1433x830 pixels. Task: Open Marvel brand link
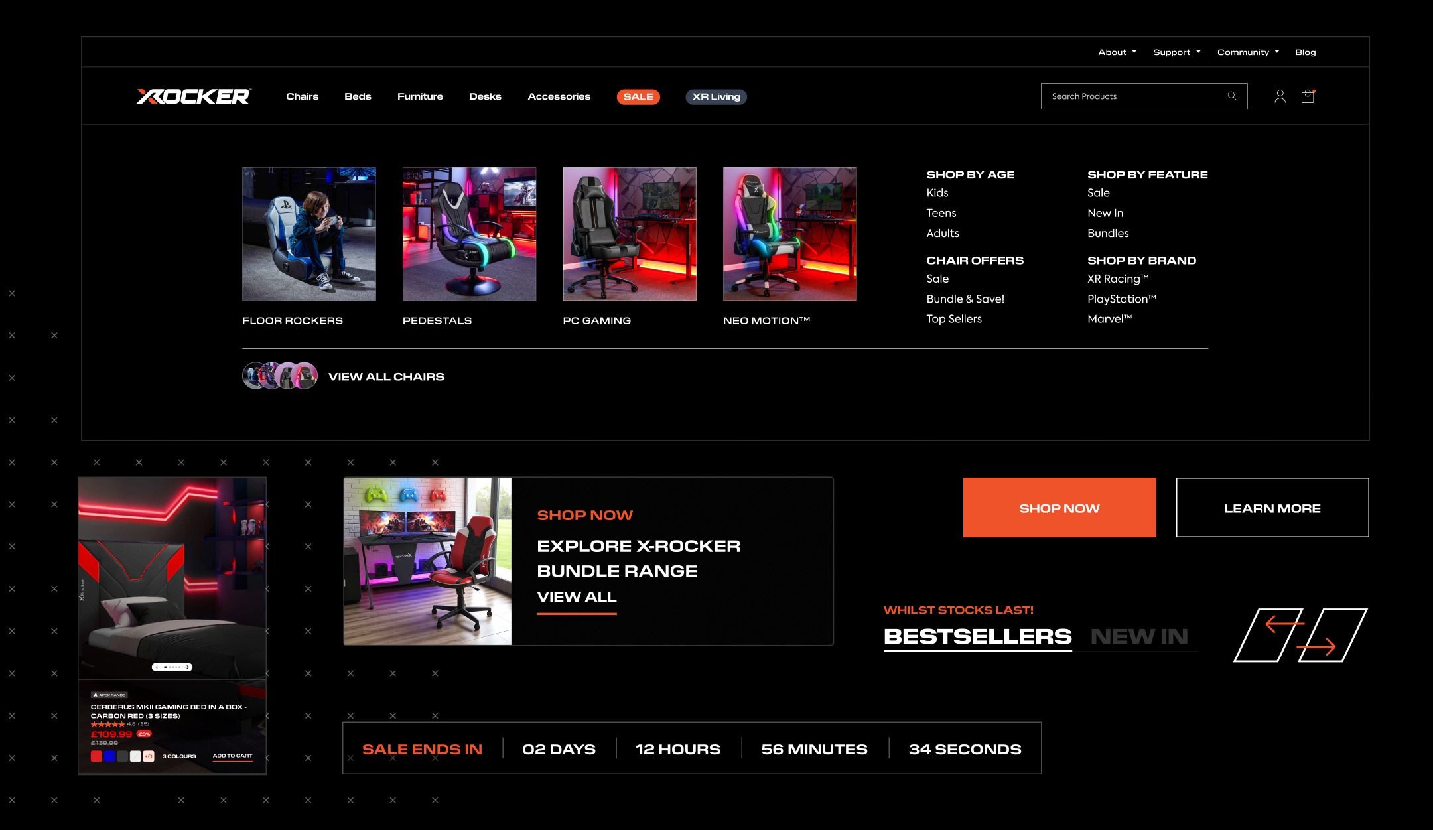click(1110, 319)
